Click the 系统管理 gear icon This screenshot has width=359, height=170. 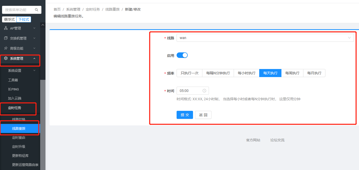[6, 58]
